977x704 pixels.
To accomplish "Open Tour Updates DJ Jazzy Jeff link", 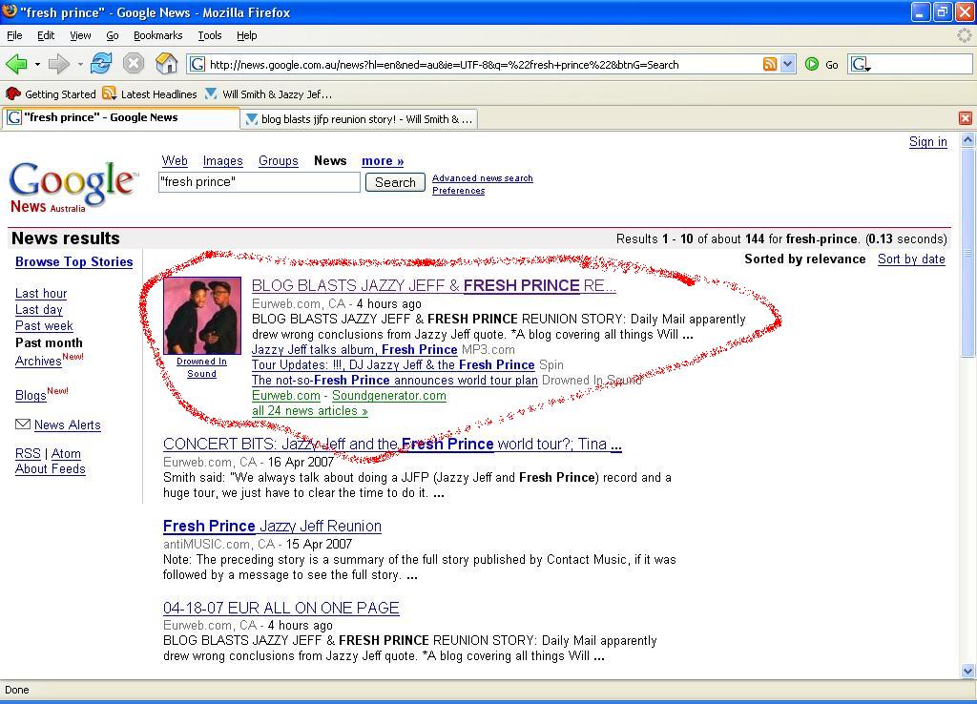I will pos(393,365).
